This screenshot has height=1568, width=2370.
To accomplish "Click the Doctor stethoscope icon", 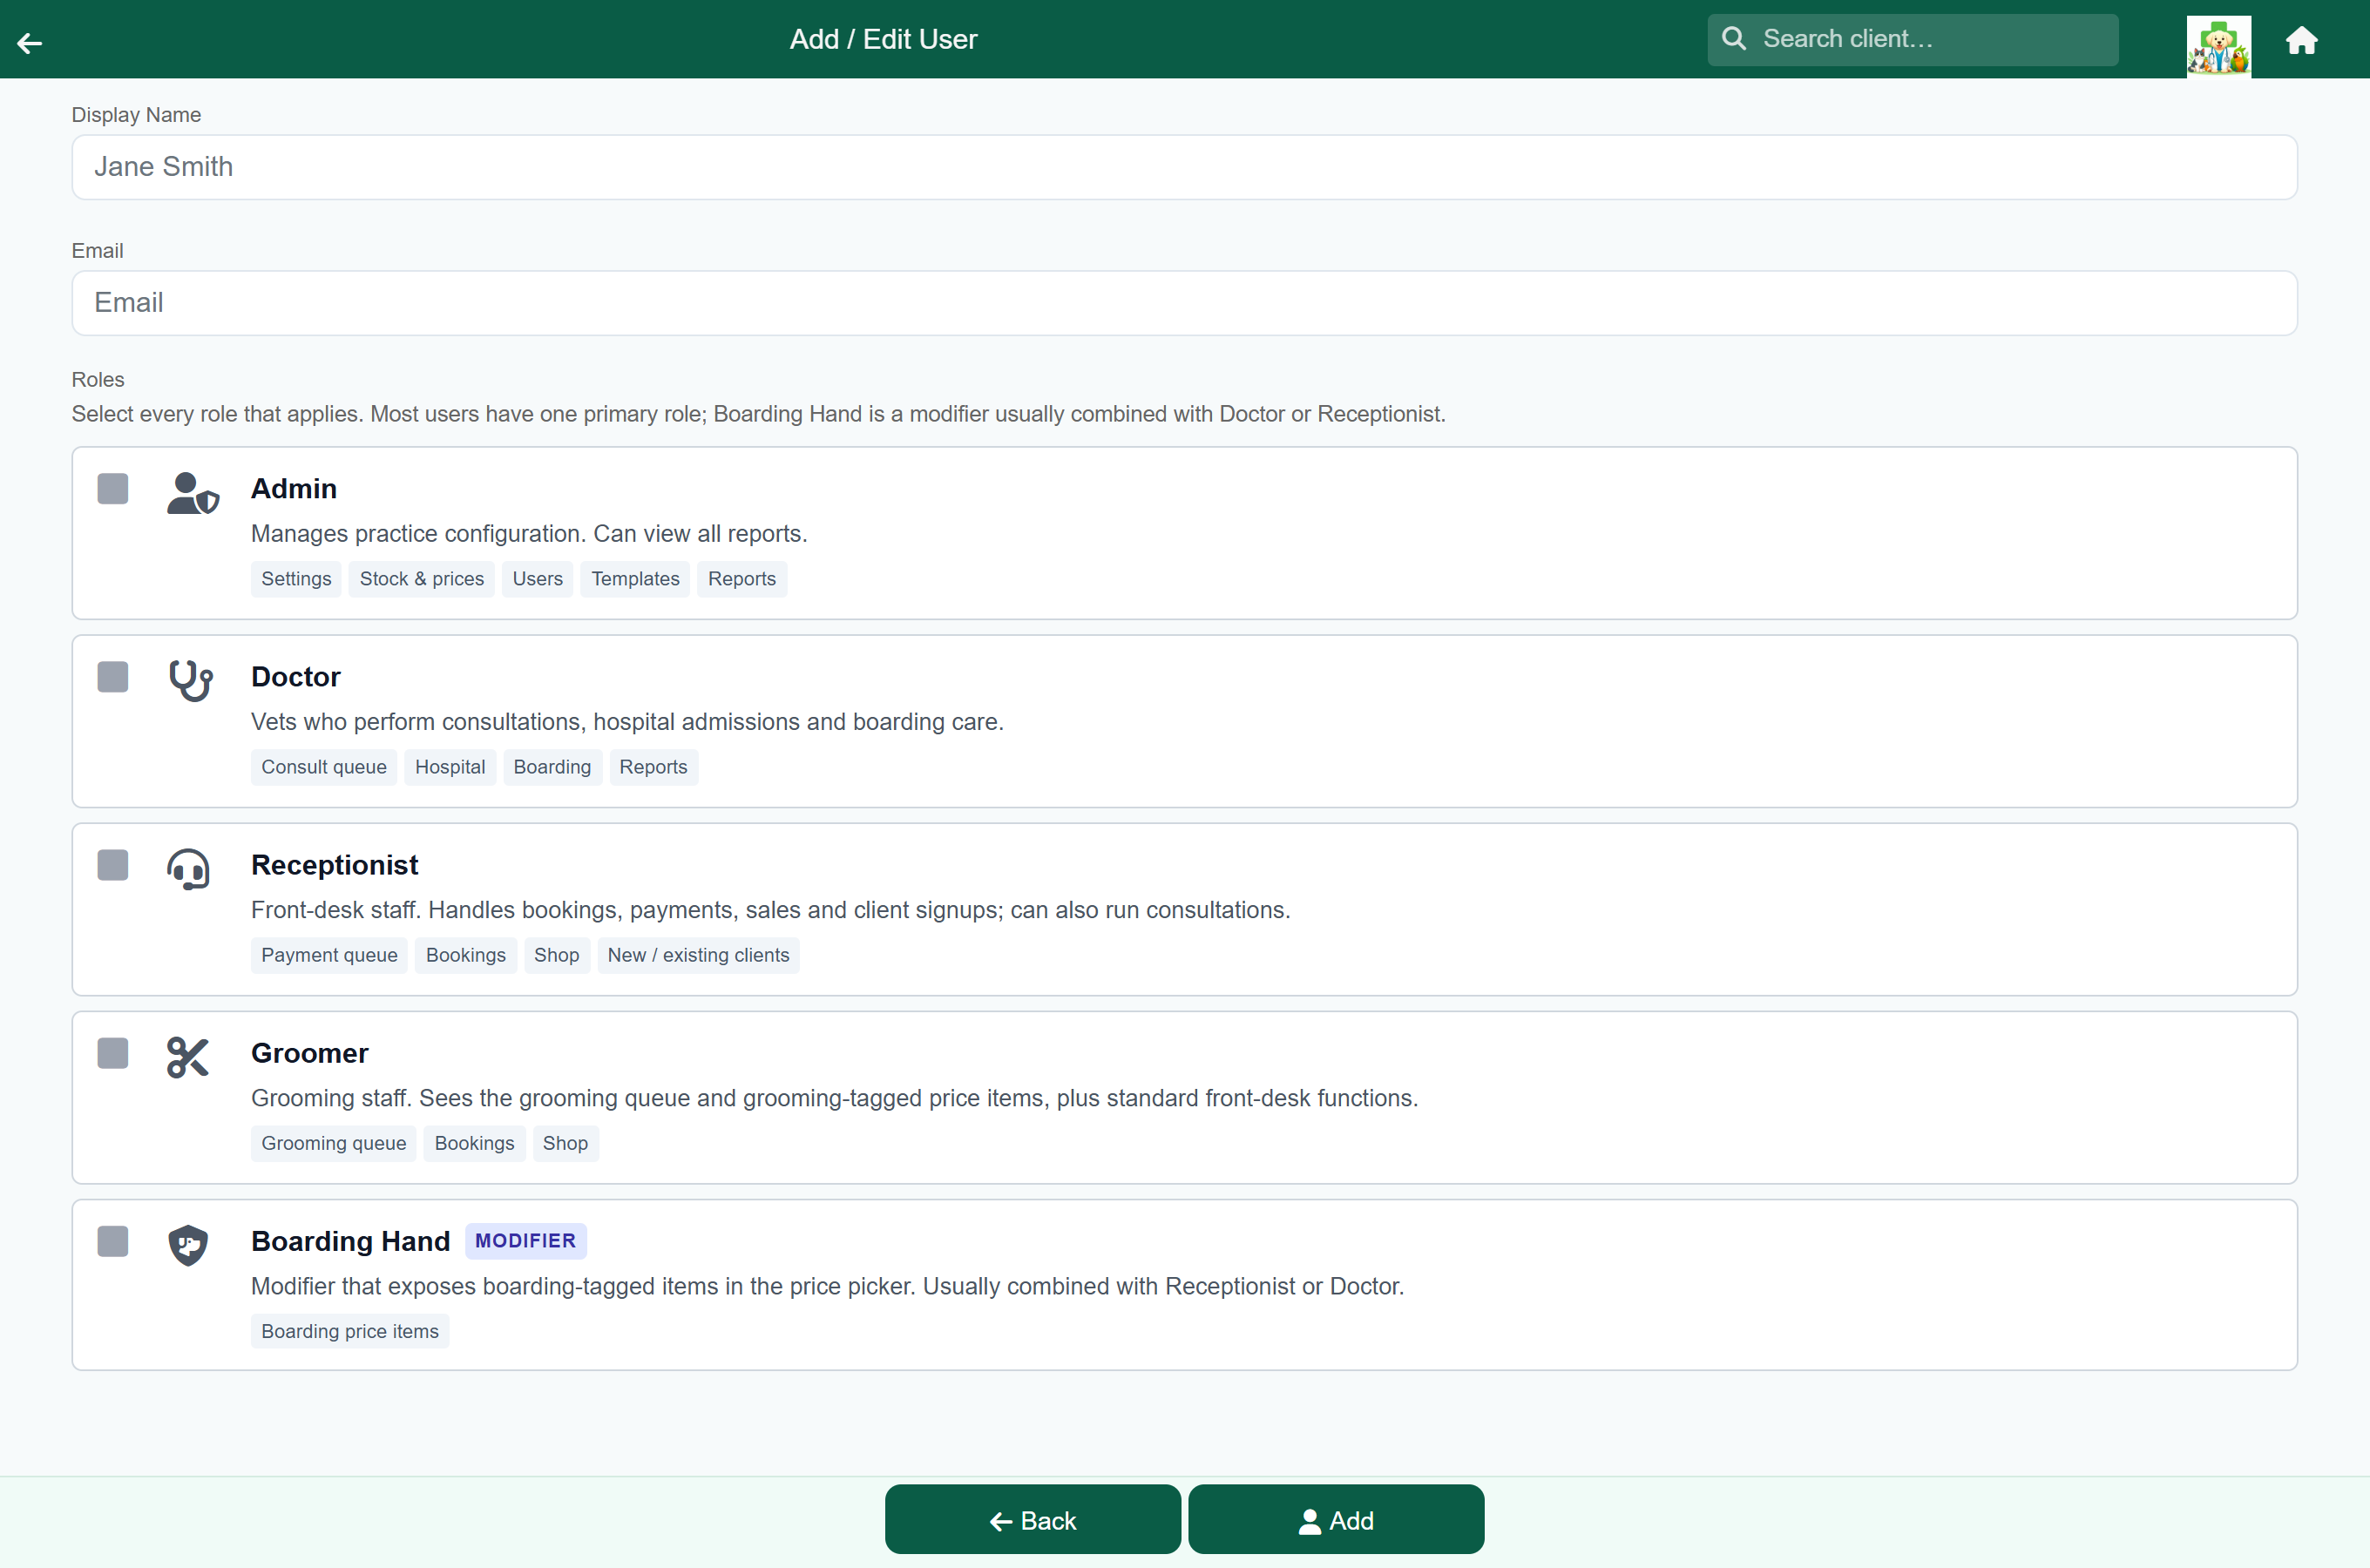I will tap(190, 681).
